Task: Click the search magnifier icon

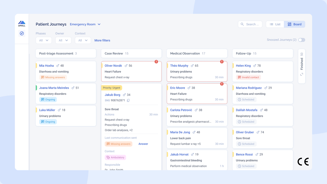Action: click(242, 24)
